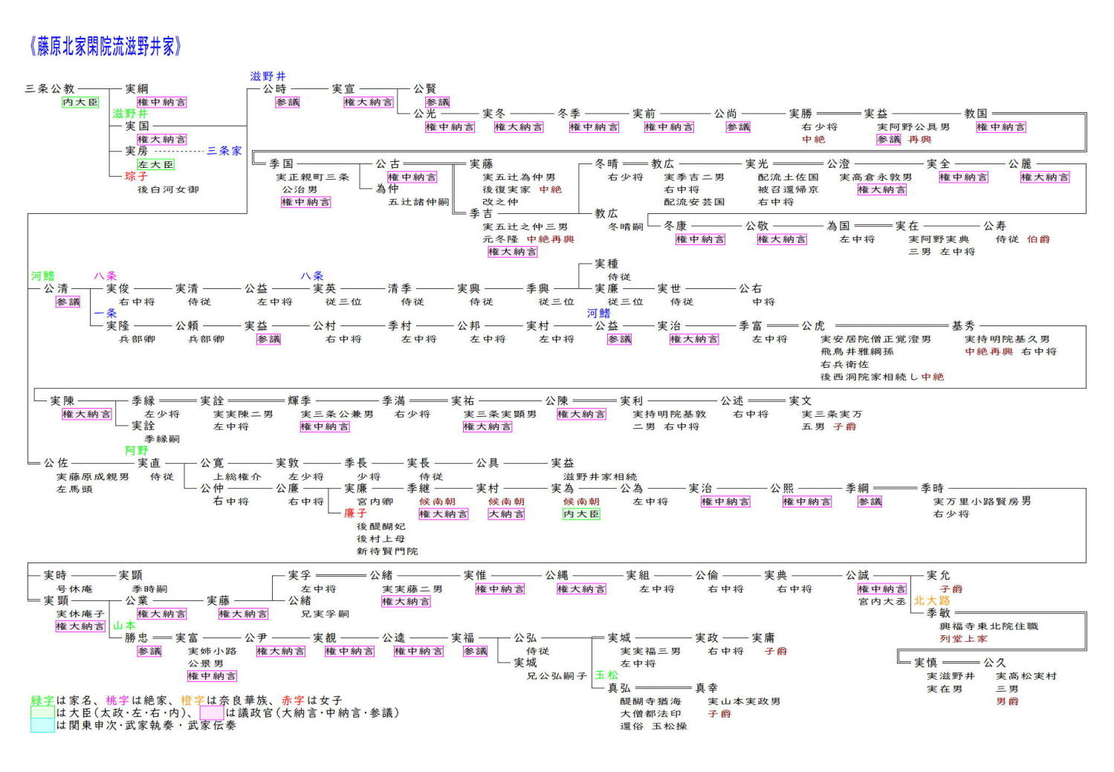The height and width of the screenshot is (772, 1114).
Task: Click the green 内大臣 box under 三条公教
Action: point(80,103)
